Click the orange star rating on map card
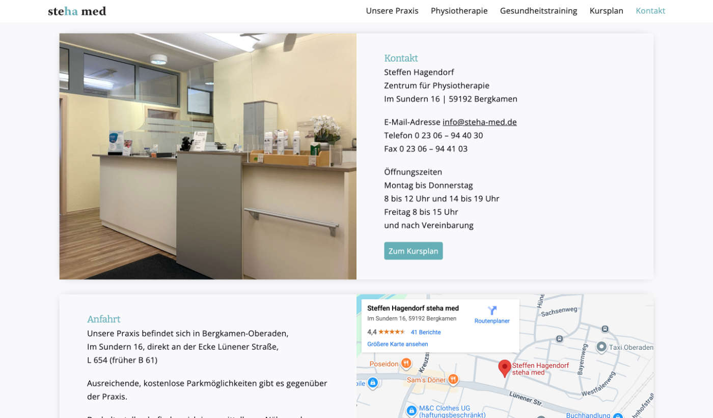This screenshot has height=418, width=713. [391, 332]
